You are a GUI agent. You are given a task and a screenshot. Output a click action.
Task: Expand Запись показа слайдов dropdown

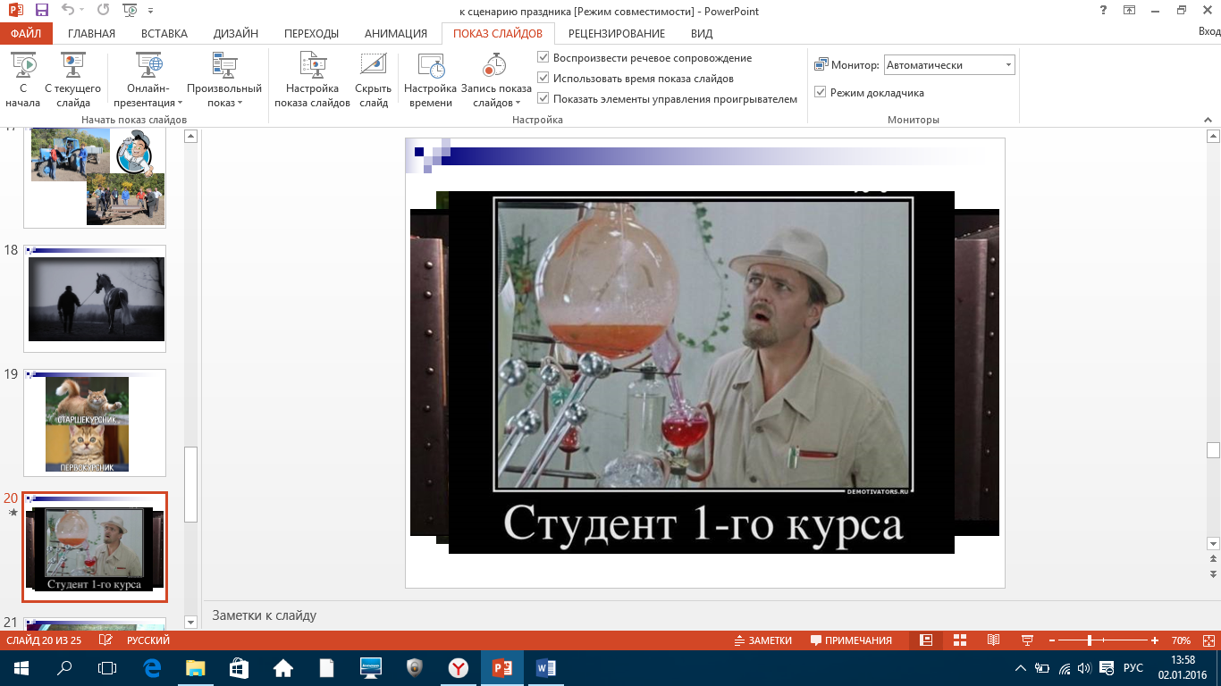click(x=496, y=80)
